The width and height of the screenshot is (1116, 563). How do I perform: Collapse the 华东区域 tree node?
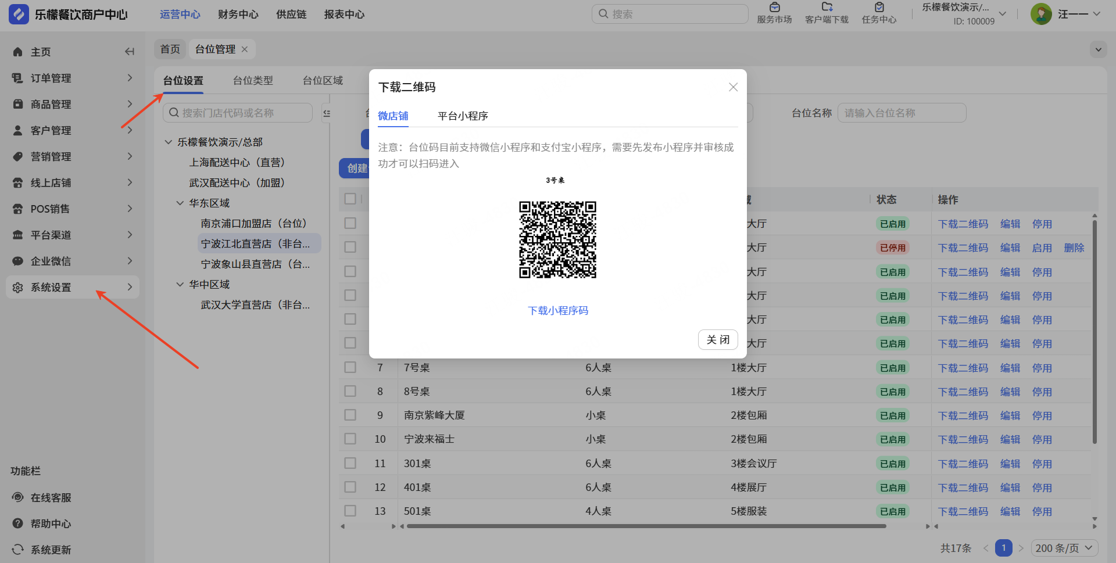click(180, 203)
